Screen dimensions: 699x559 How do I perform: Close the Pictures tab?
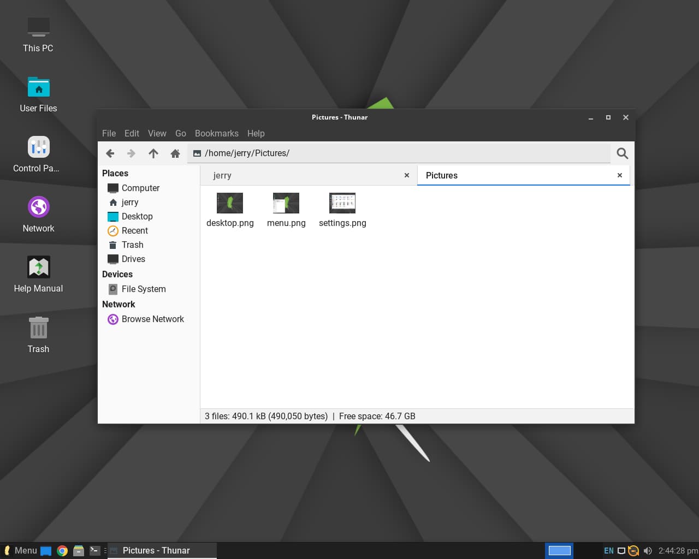pyautogui.click(x=619, y=175)
